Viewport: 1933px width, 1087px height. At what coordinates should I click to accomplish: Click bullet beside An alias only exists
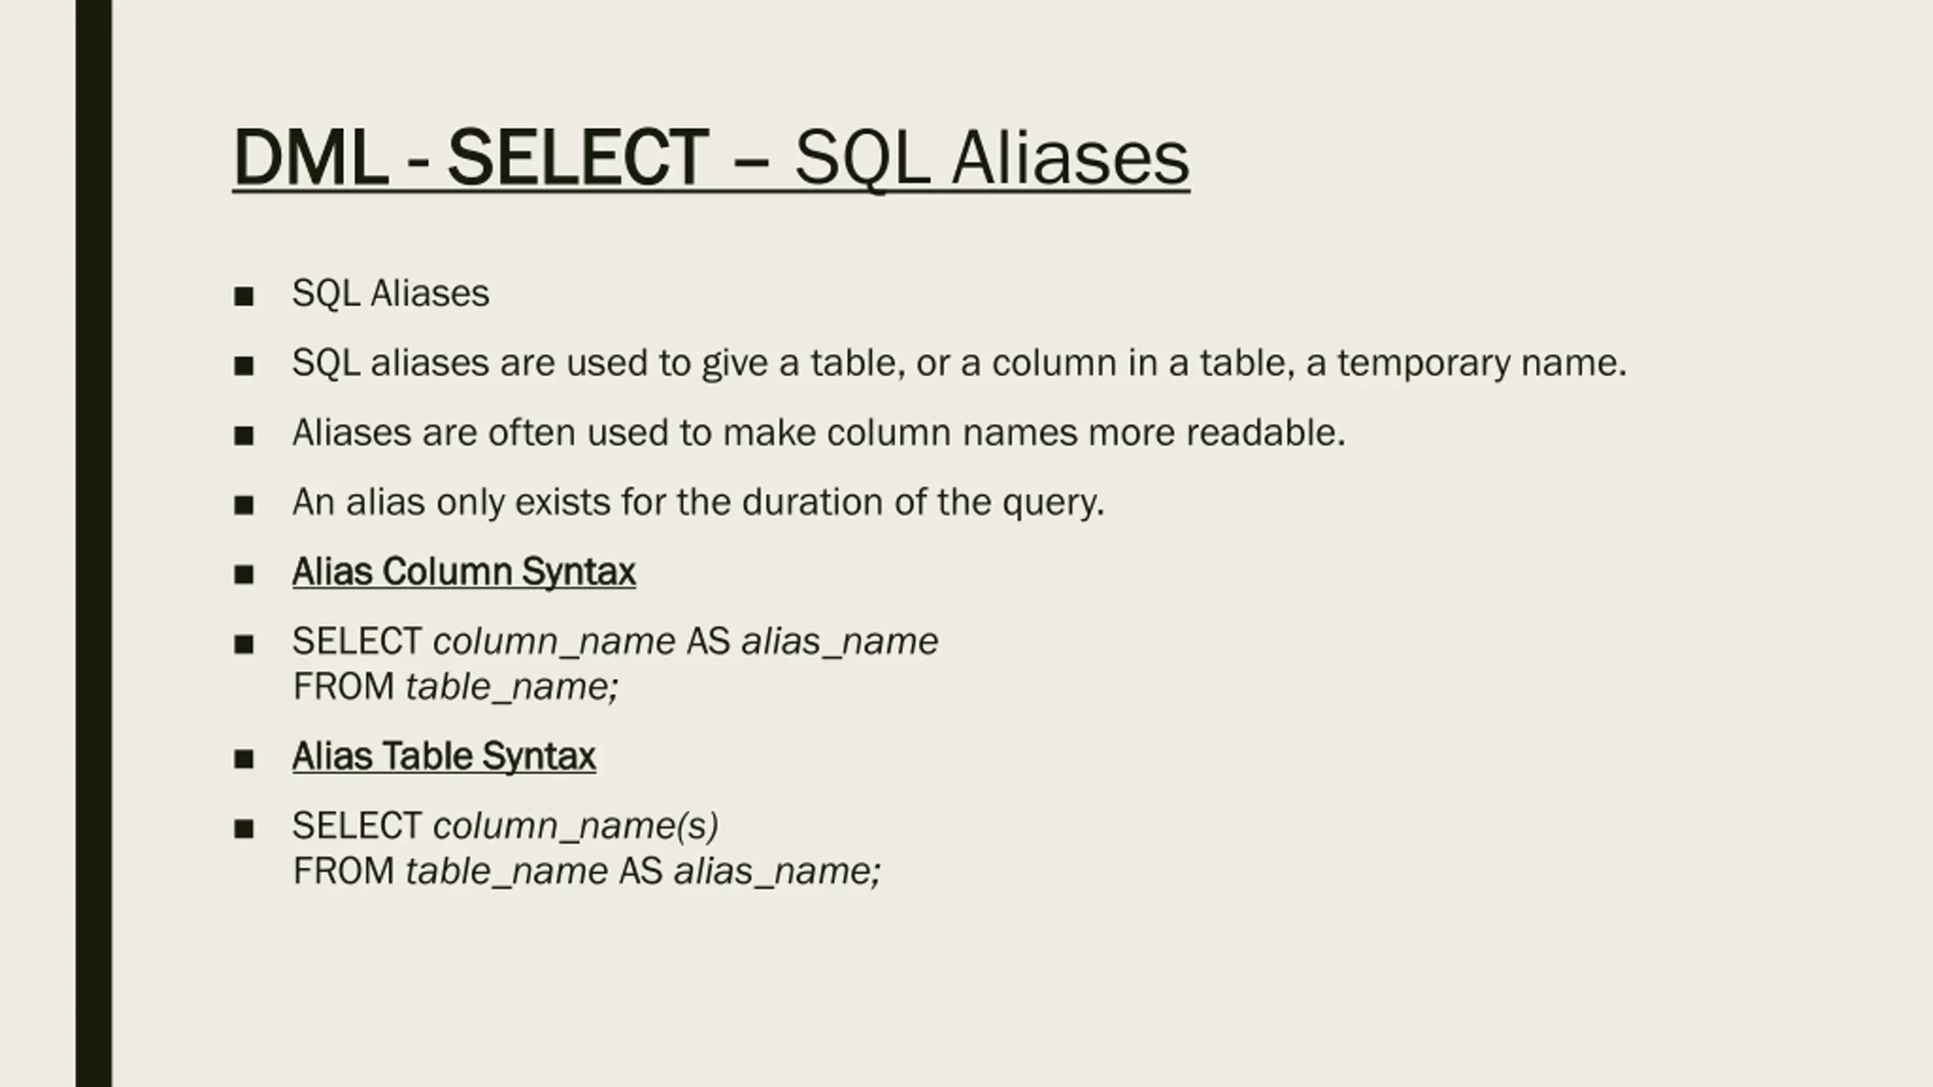(243, 505)
